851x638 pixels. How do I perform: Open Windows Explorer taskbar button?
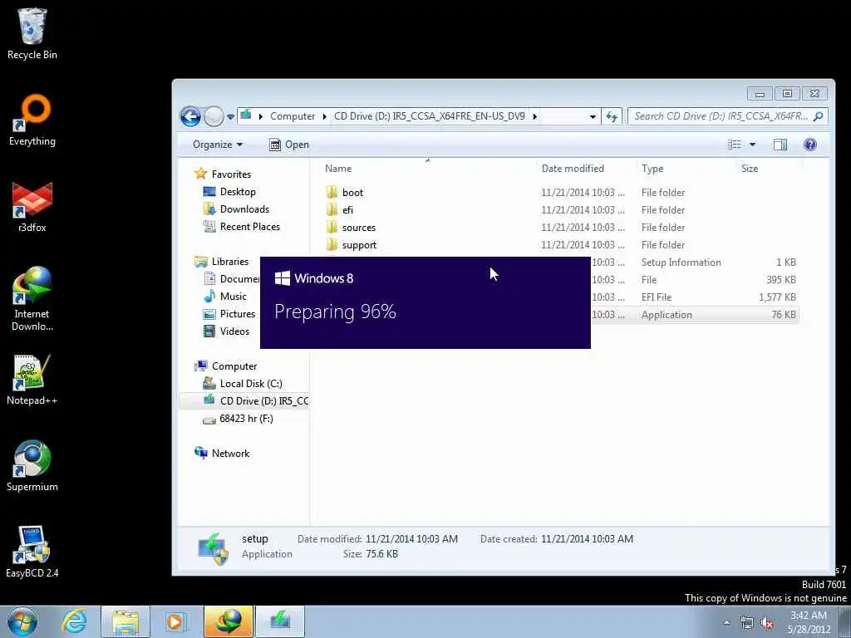[125, 621]
